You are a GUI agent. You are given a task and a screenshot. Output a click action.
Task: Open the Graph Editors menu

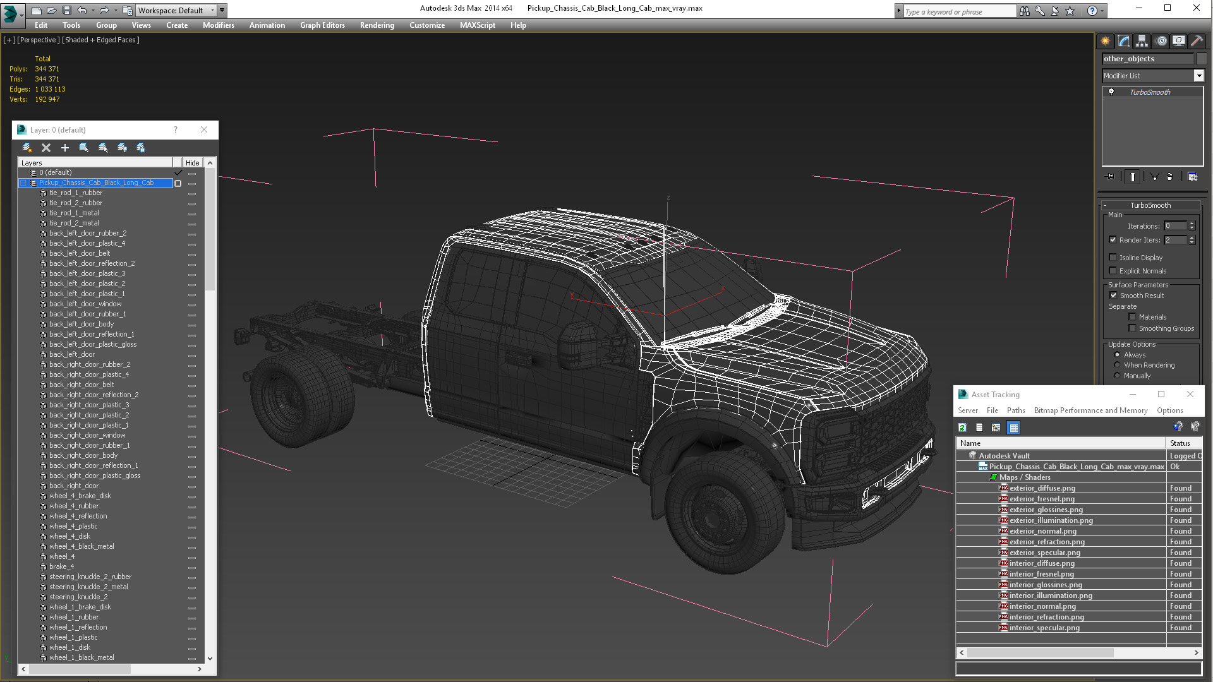[322, 25]
